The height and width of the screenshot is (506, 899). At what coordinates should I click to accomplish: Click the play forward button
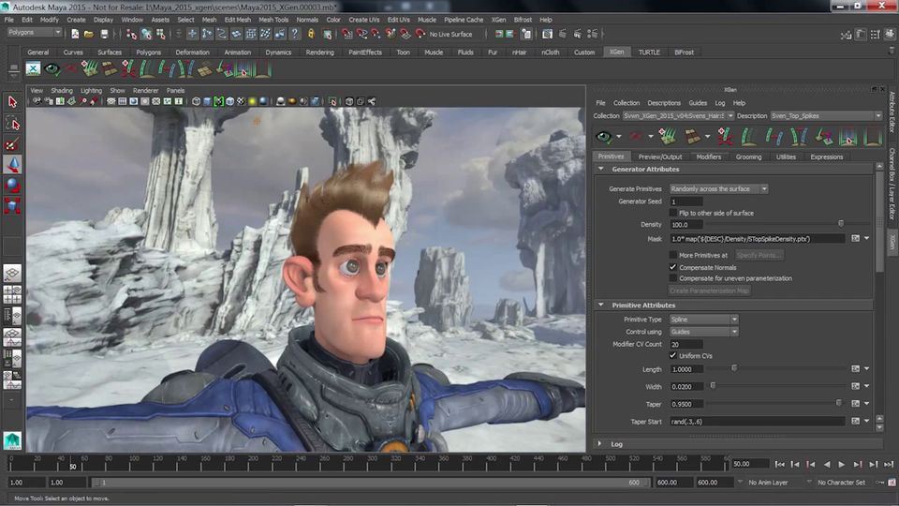pyautogui.click(x=841, y=464)
